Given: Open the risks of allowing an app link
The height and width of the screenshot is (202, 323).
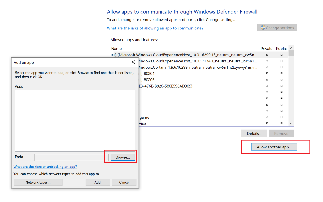Looking at the screenshot, I should pyautogui.click(x=155, y=28).
